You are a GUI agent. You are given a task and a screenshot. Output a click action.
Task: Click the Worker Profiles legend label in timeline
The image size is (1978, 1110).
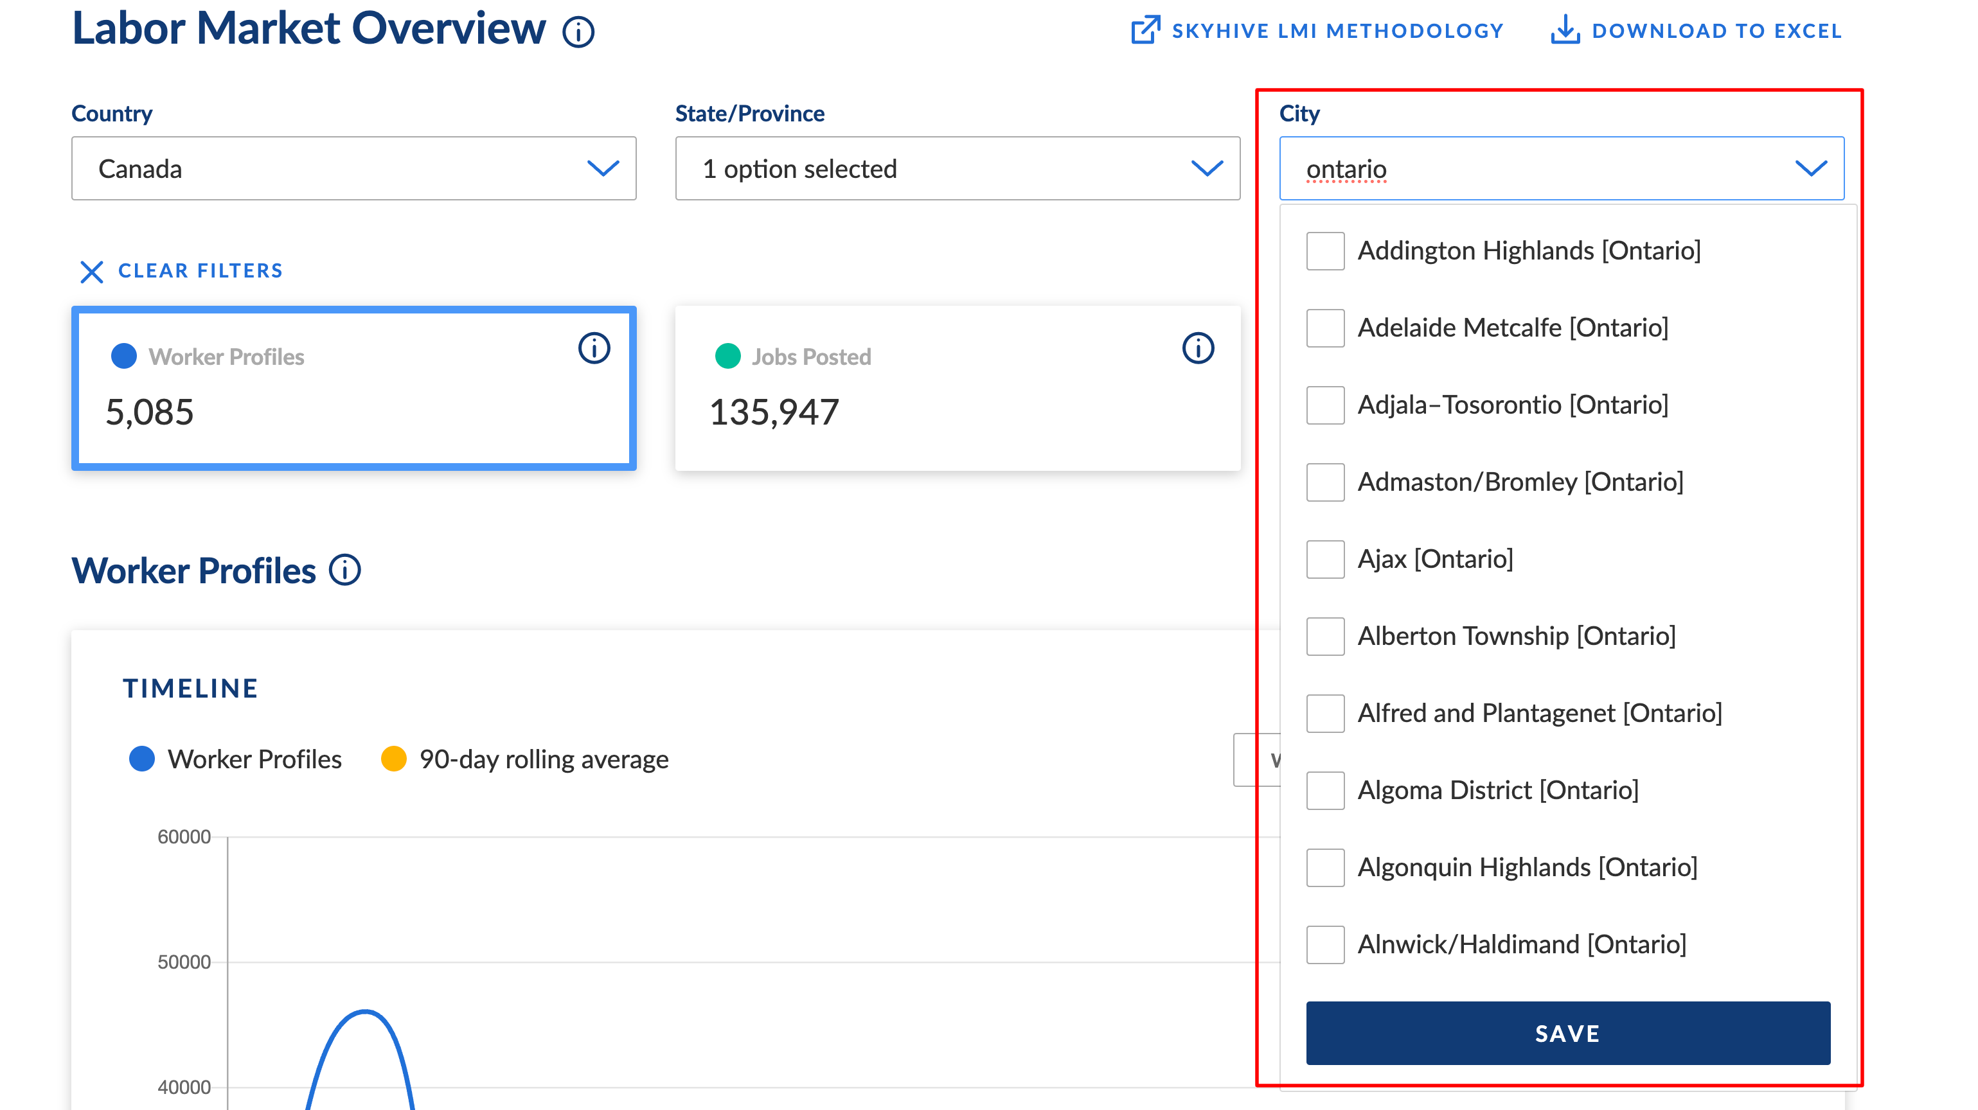coord(255,759)
